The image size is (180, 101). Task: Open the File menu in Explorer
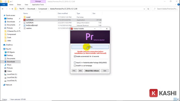[x=4, y=5]
